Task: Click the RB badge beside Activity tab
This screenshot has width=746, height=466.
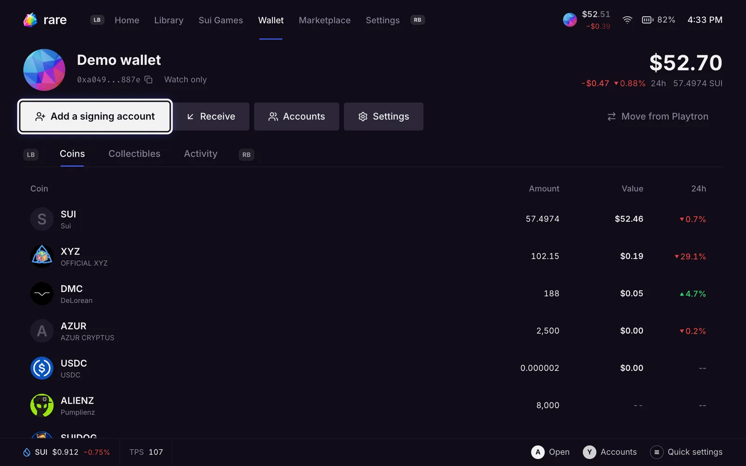Action: click(x=247, y=155)
